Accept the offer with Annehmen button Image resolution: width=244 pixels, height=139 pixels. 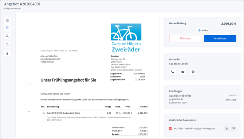(x=220, y=38)
